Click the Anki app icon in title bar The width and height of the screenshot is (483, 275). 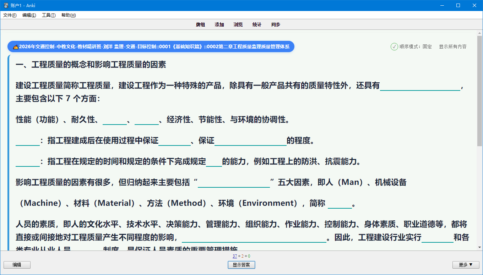6,5
